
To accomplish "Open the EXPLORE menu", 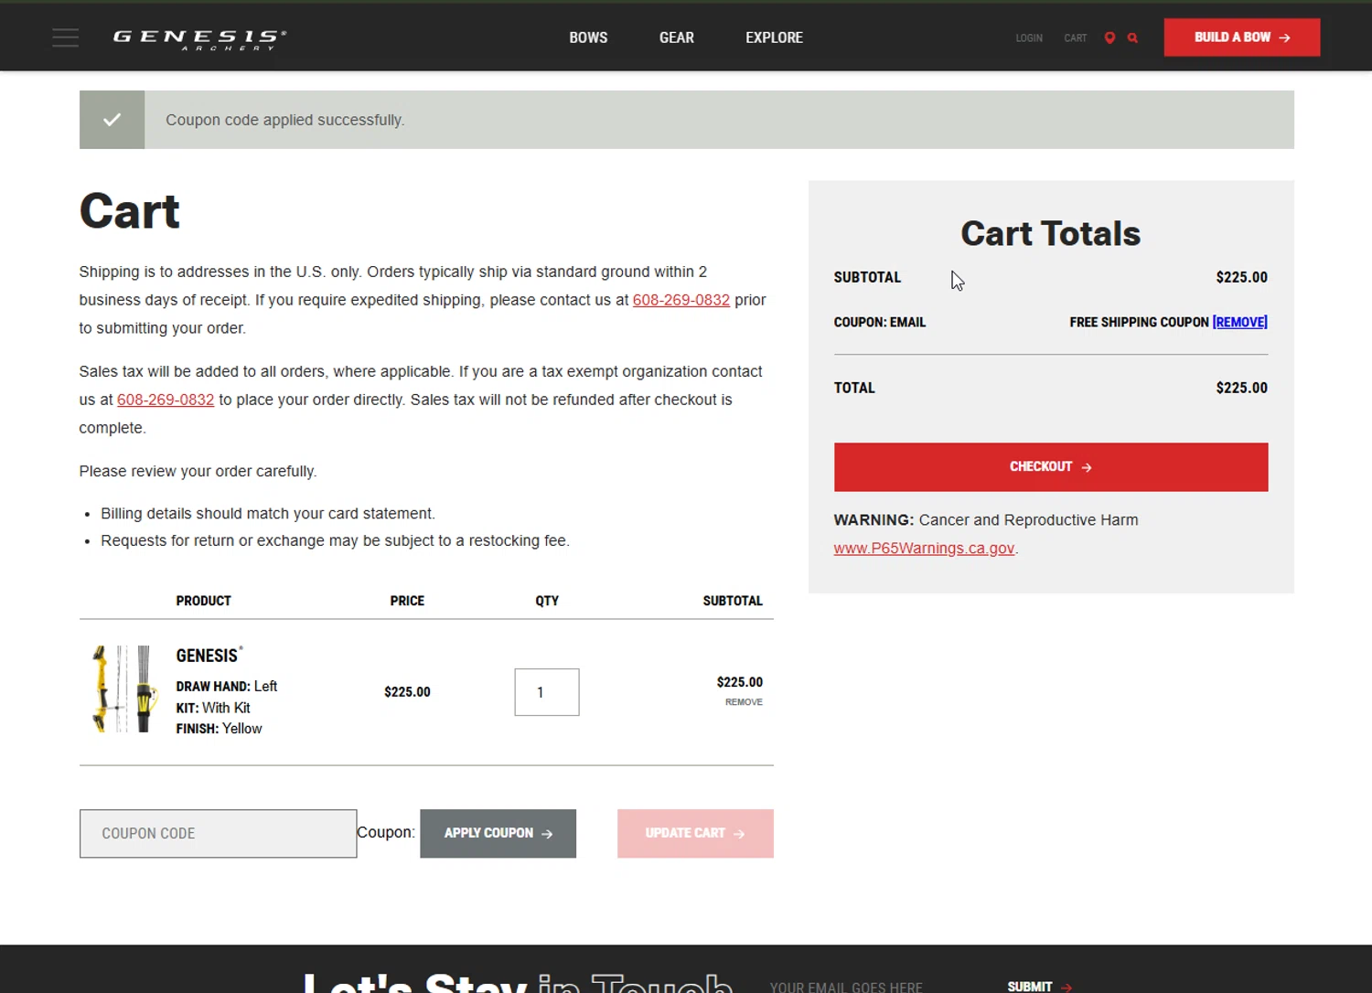I will point(774,37).
